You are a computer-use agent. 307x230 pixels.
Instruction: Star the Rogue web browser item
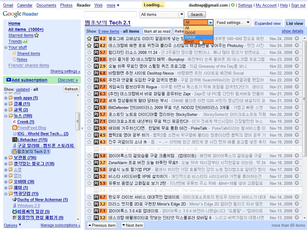pyautogui.click(x=89, y=87)
